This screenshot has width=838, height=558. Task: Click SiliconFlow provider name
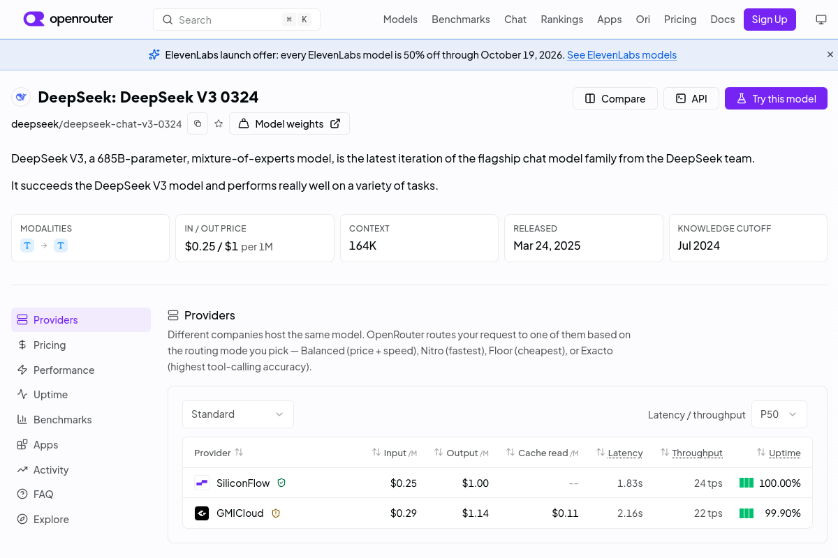243,483
